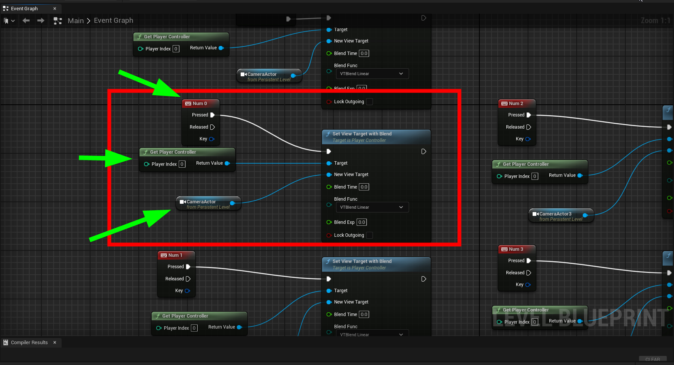Click the back navigation arrow in breadcrumb bar
This screenshot has height=365, width=674.
click(x=26, y=20)
